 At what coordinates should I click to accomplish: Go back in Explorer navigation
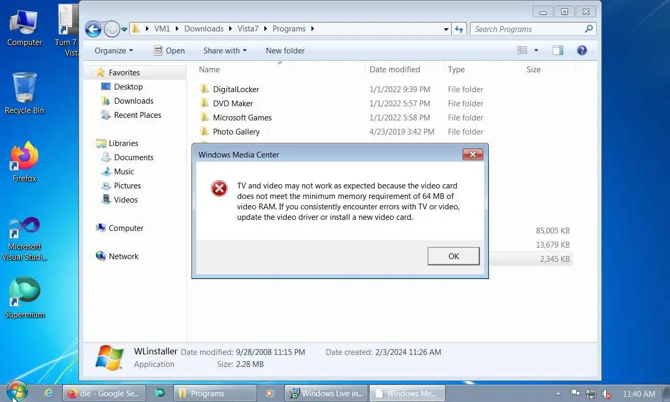point(93,29)
